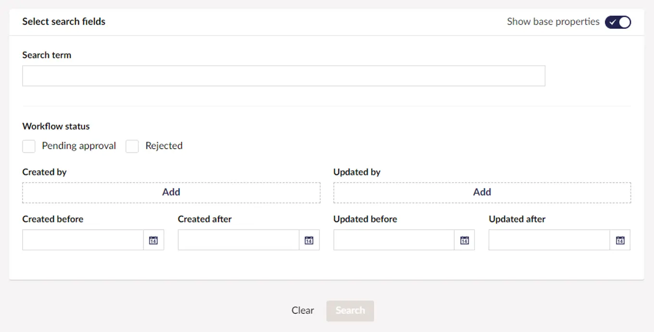The height and width of the screenshot is (332, 654).
Task: Check the Pending approval checkbox
Action: tap(29, 147)
